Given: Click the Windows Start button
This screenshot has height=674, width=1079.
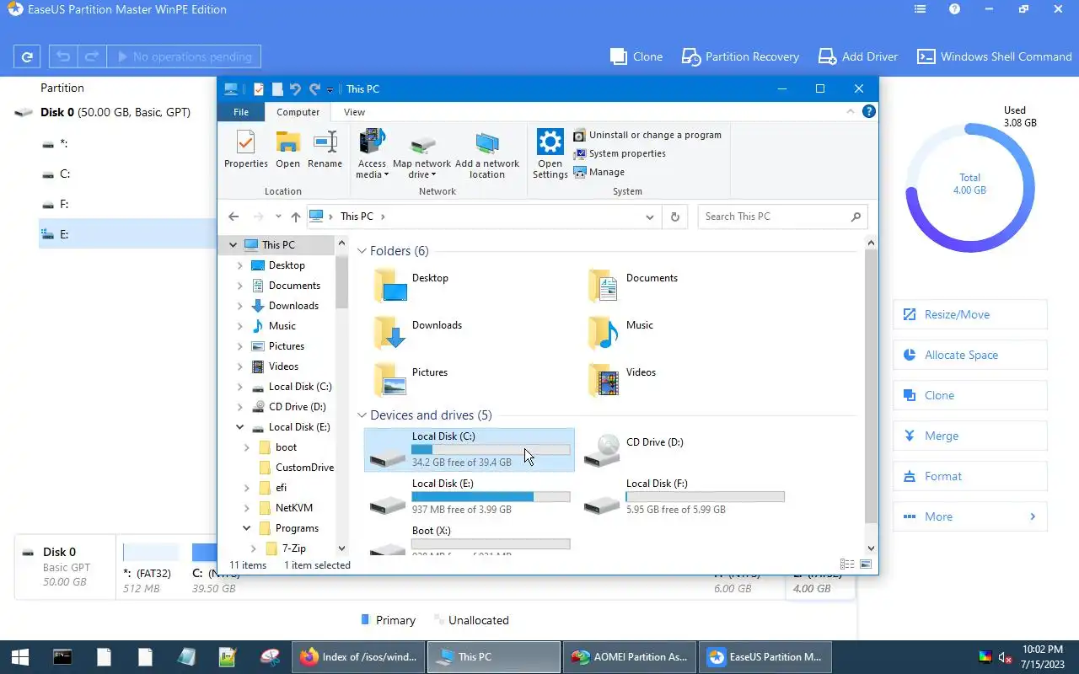Looking at the screenshot, I should pyautogui.click(x=20, y=657).
